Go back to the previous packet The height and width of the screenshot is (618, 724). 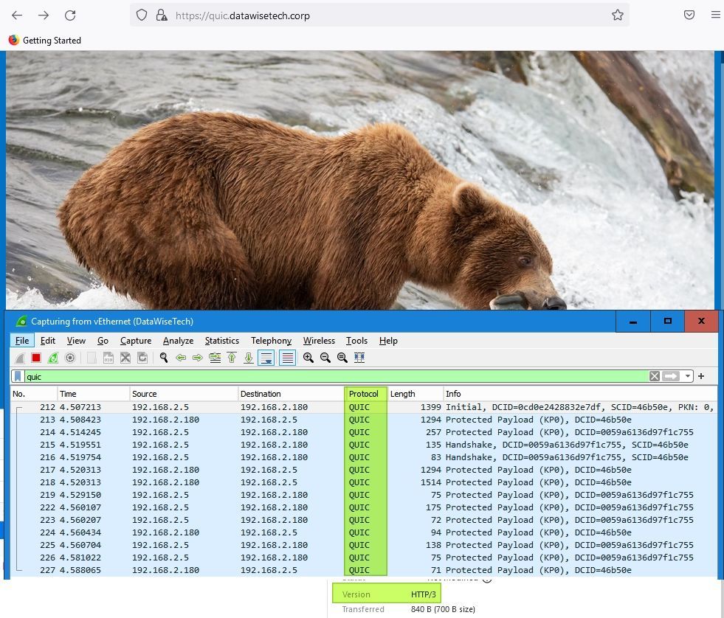coord(181,358)
